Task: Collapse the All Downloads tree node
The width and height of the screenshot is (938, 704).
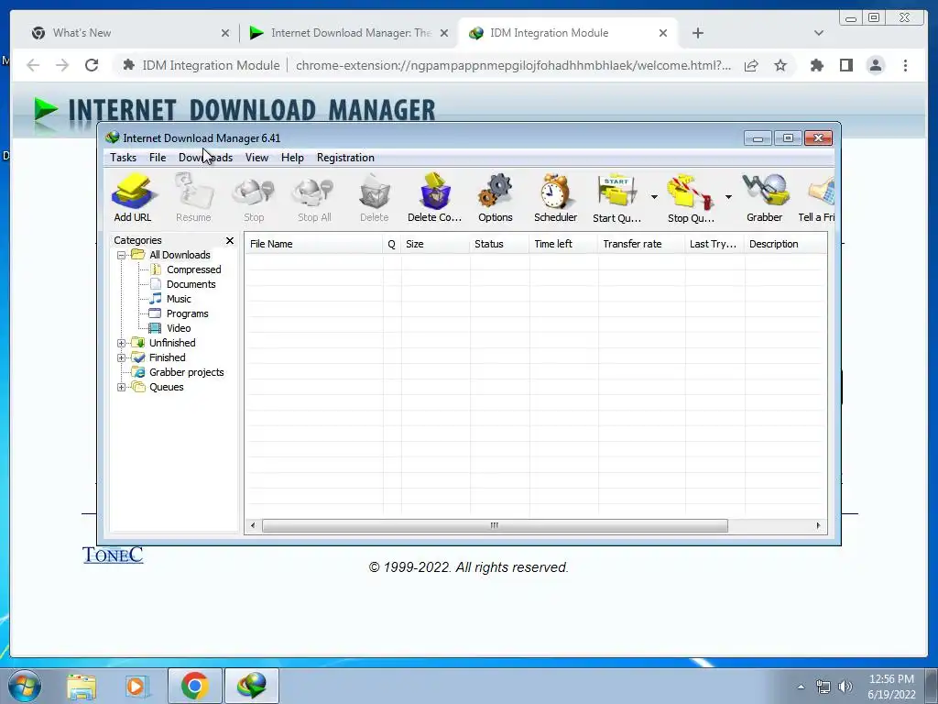Action: click(122, 255)
